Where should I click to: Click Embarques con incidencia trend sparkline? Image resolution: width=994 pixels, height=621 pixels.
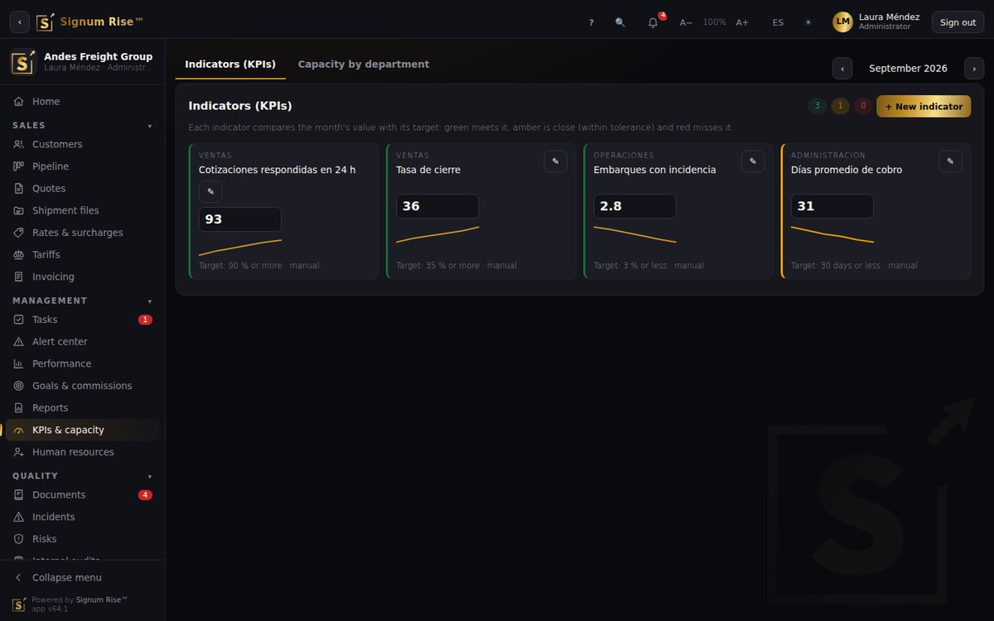click(635, 234)
